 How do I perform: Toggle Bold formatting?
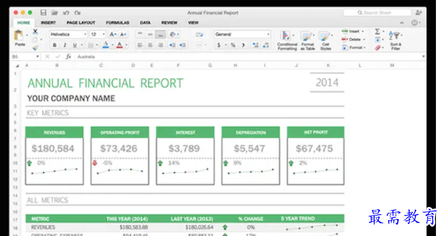tap(55, 45)
